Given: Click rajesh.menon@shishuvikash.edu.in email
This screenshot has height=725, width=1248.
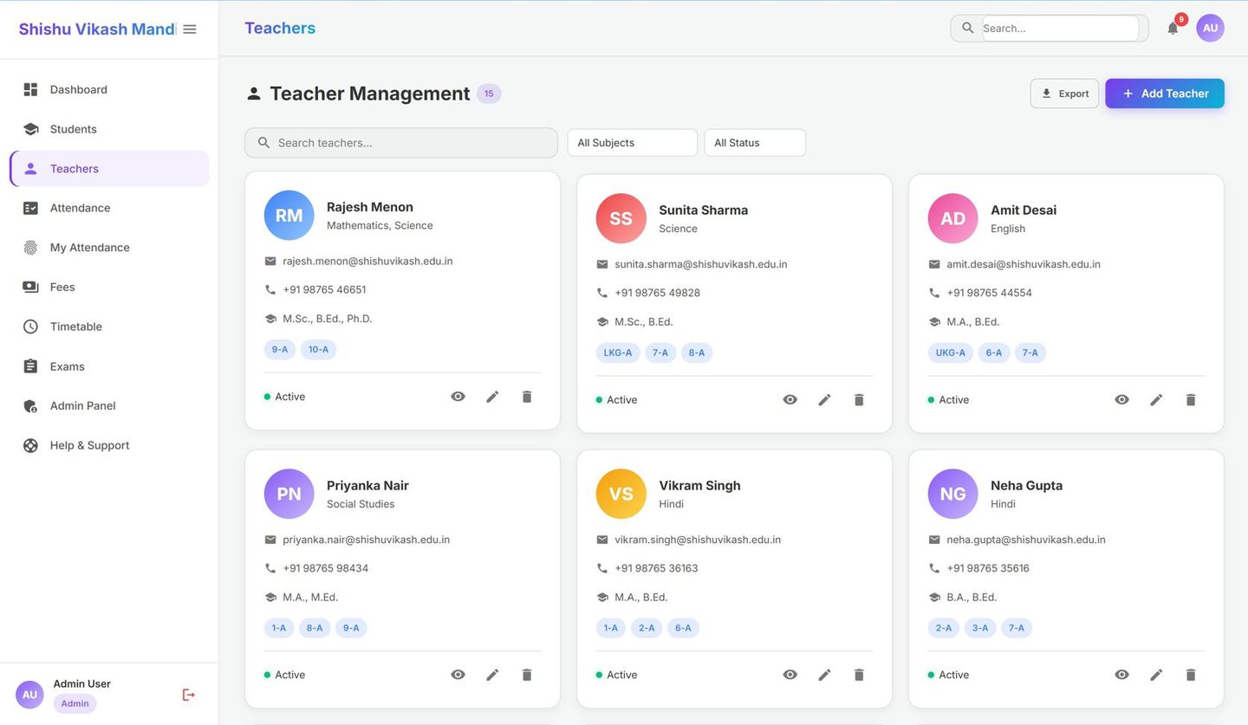Looking at the screenshot, I should click(x=367, y=261).
